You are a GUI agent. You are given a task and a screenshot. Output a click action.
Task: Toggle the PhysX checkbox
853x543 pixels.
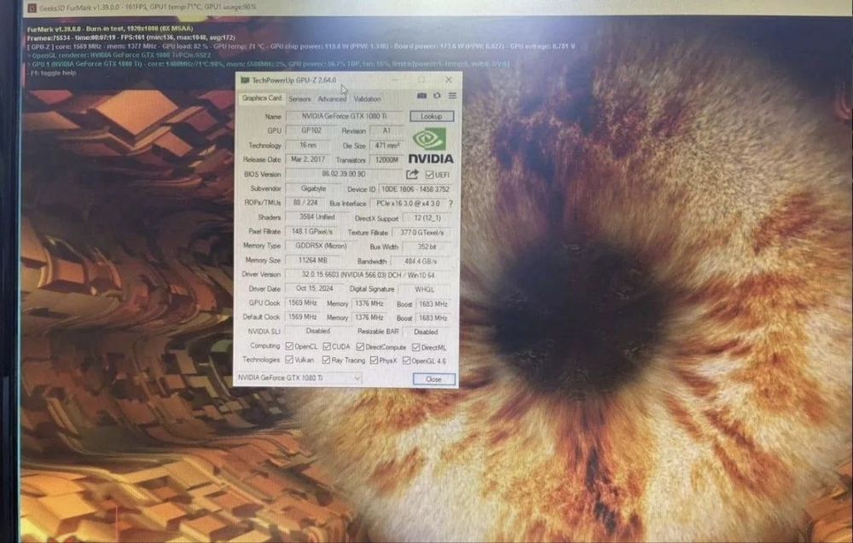[374, 361]
